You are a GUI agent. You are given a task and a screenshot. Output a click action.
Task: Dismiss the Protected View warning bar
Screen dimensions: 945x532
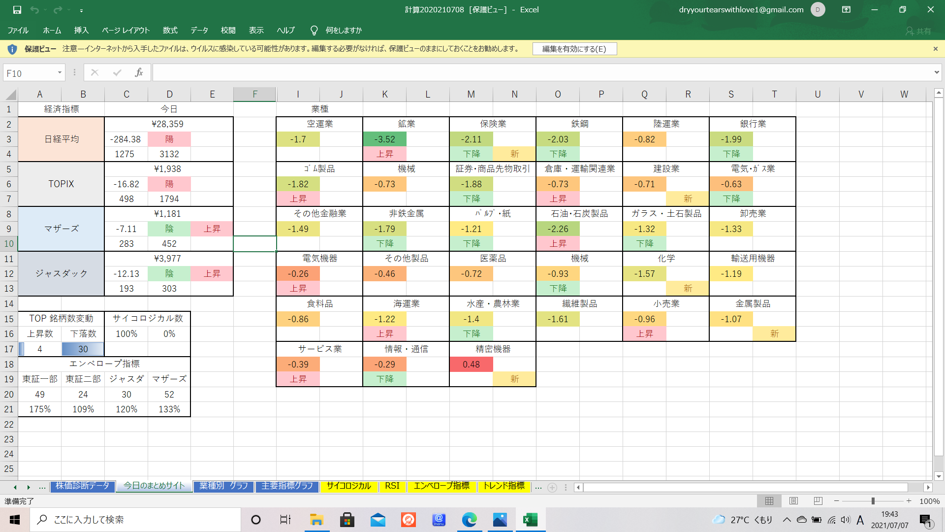(x=935, y=49)
